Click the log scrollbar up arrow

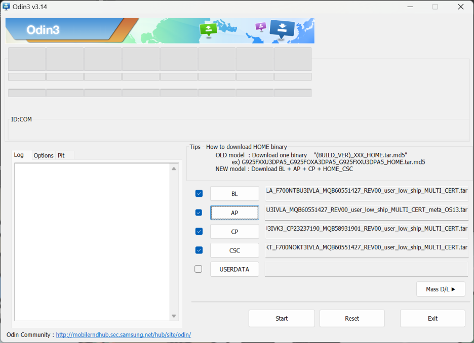coord(174,169)
